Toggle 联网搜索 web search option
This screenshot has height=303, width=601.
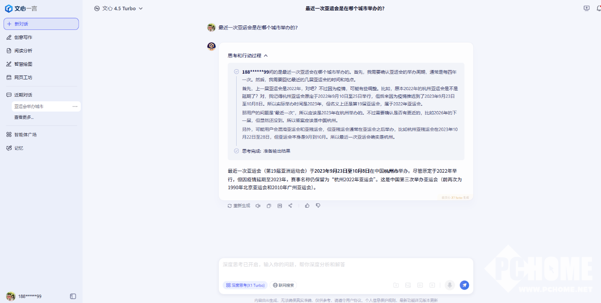[x=284, y=285]
